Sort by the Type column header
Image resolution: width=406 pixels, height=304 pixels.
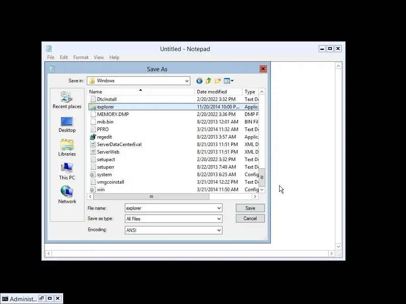click(x=250, y=92)
